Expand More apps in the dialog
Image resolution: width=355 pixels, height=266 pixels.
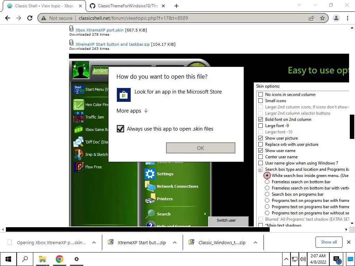132,110
